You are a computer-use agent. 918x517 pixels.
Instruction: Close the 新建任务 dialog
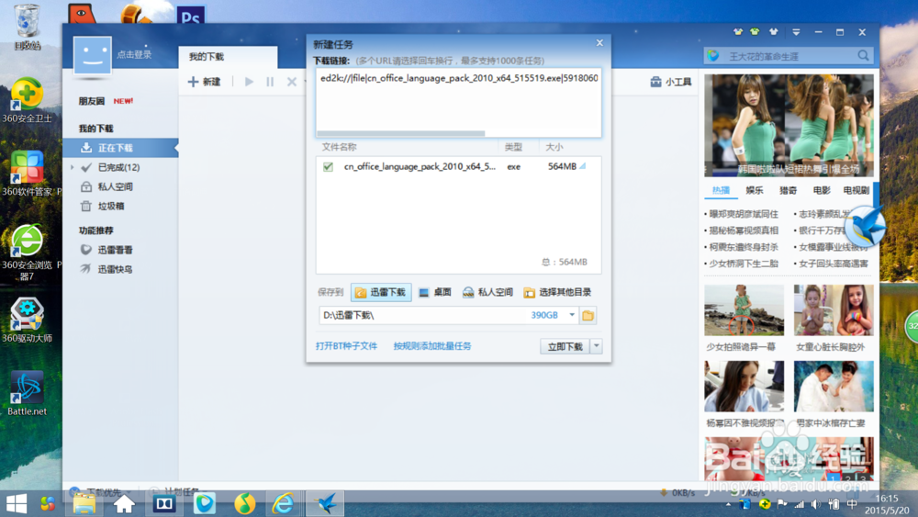599,43
